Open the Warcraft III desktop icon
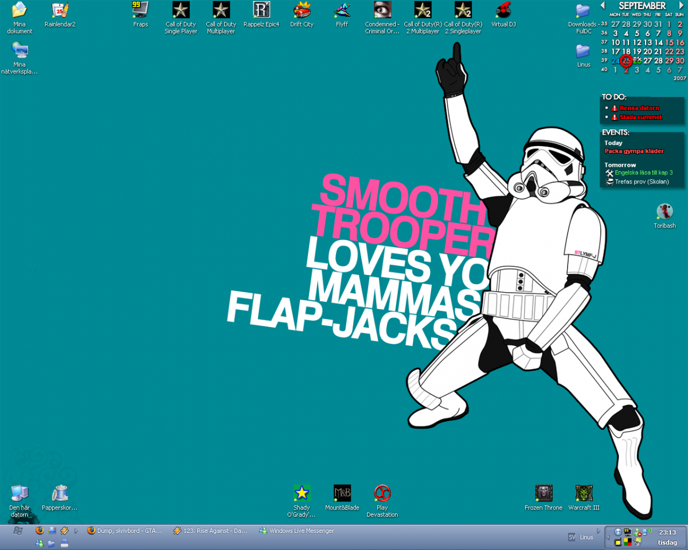The width and height of the screenshot is (688, 550). click(x=584, y=494)
